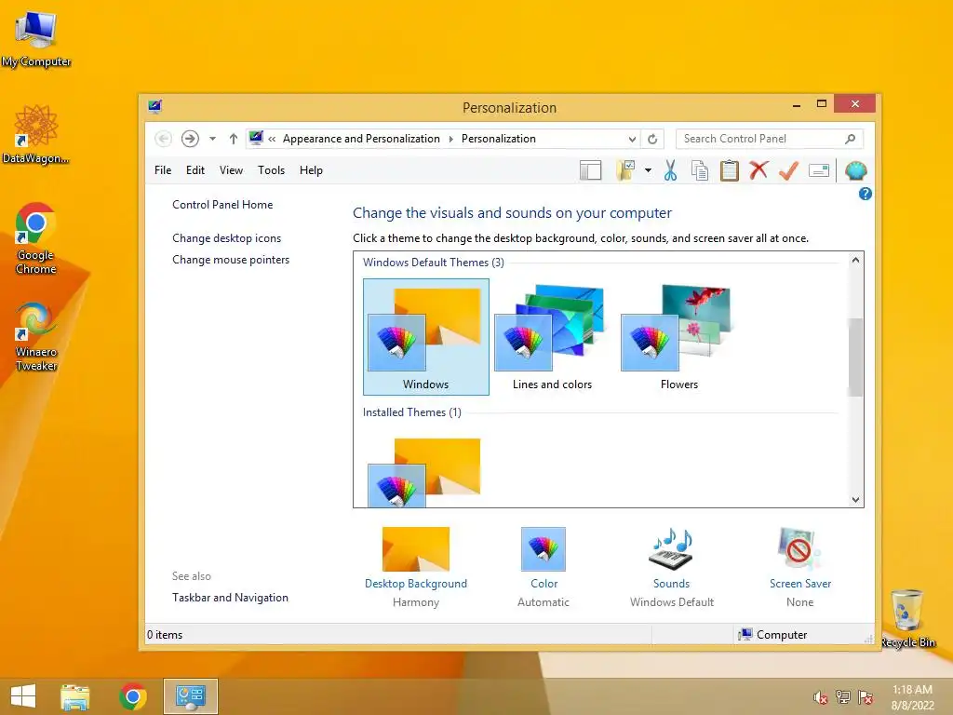The width and height of the screenshot is (953, 715).
Task: Click the Forward navigation arrow
Action: coord(190,139)
